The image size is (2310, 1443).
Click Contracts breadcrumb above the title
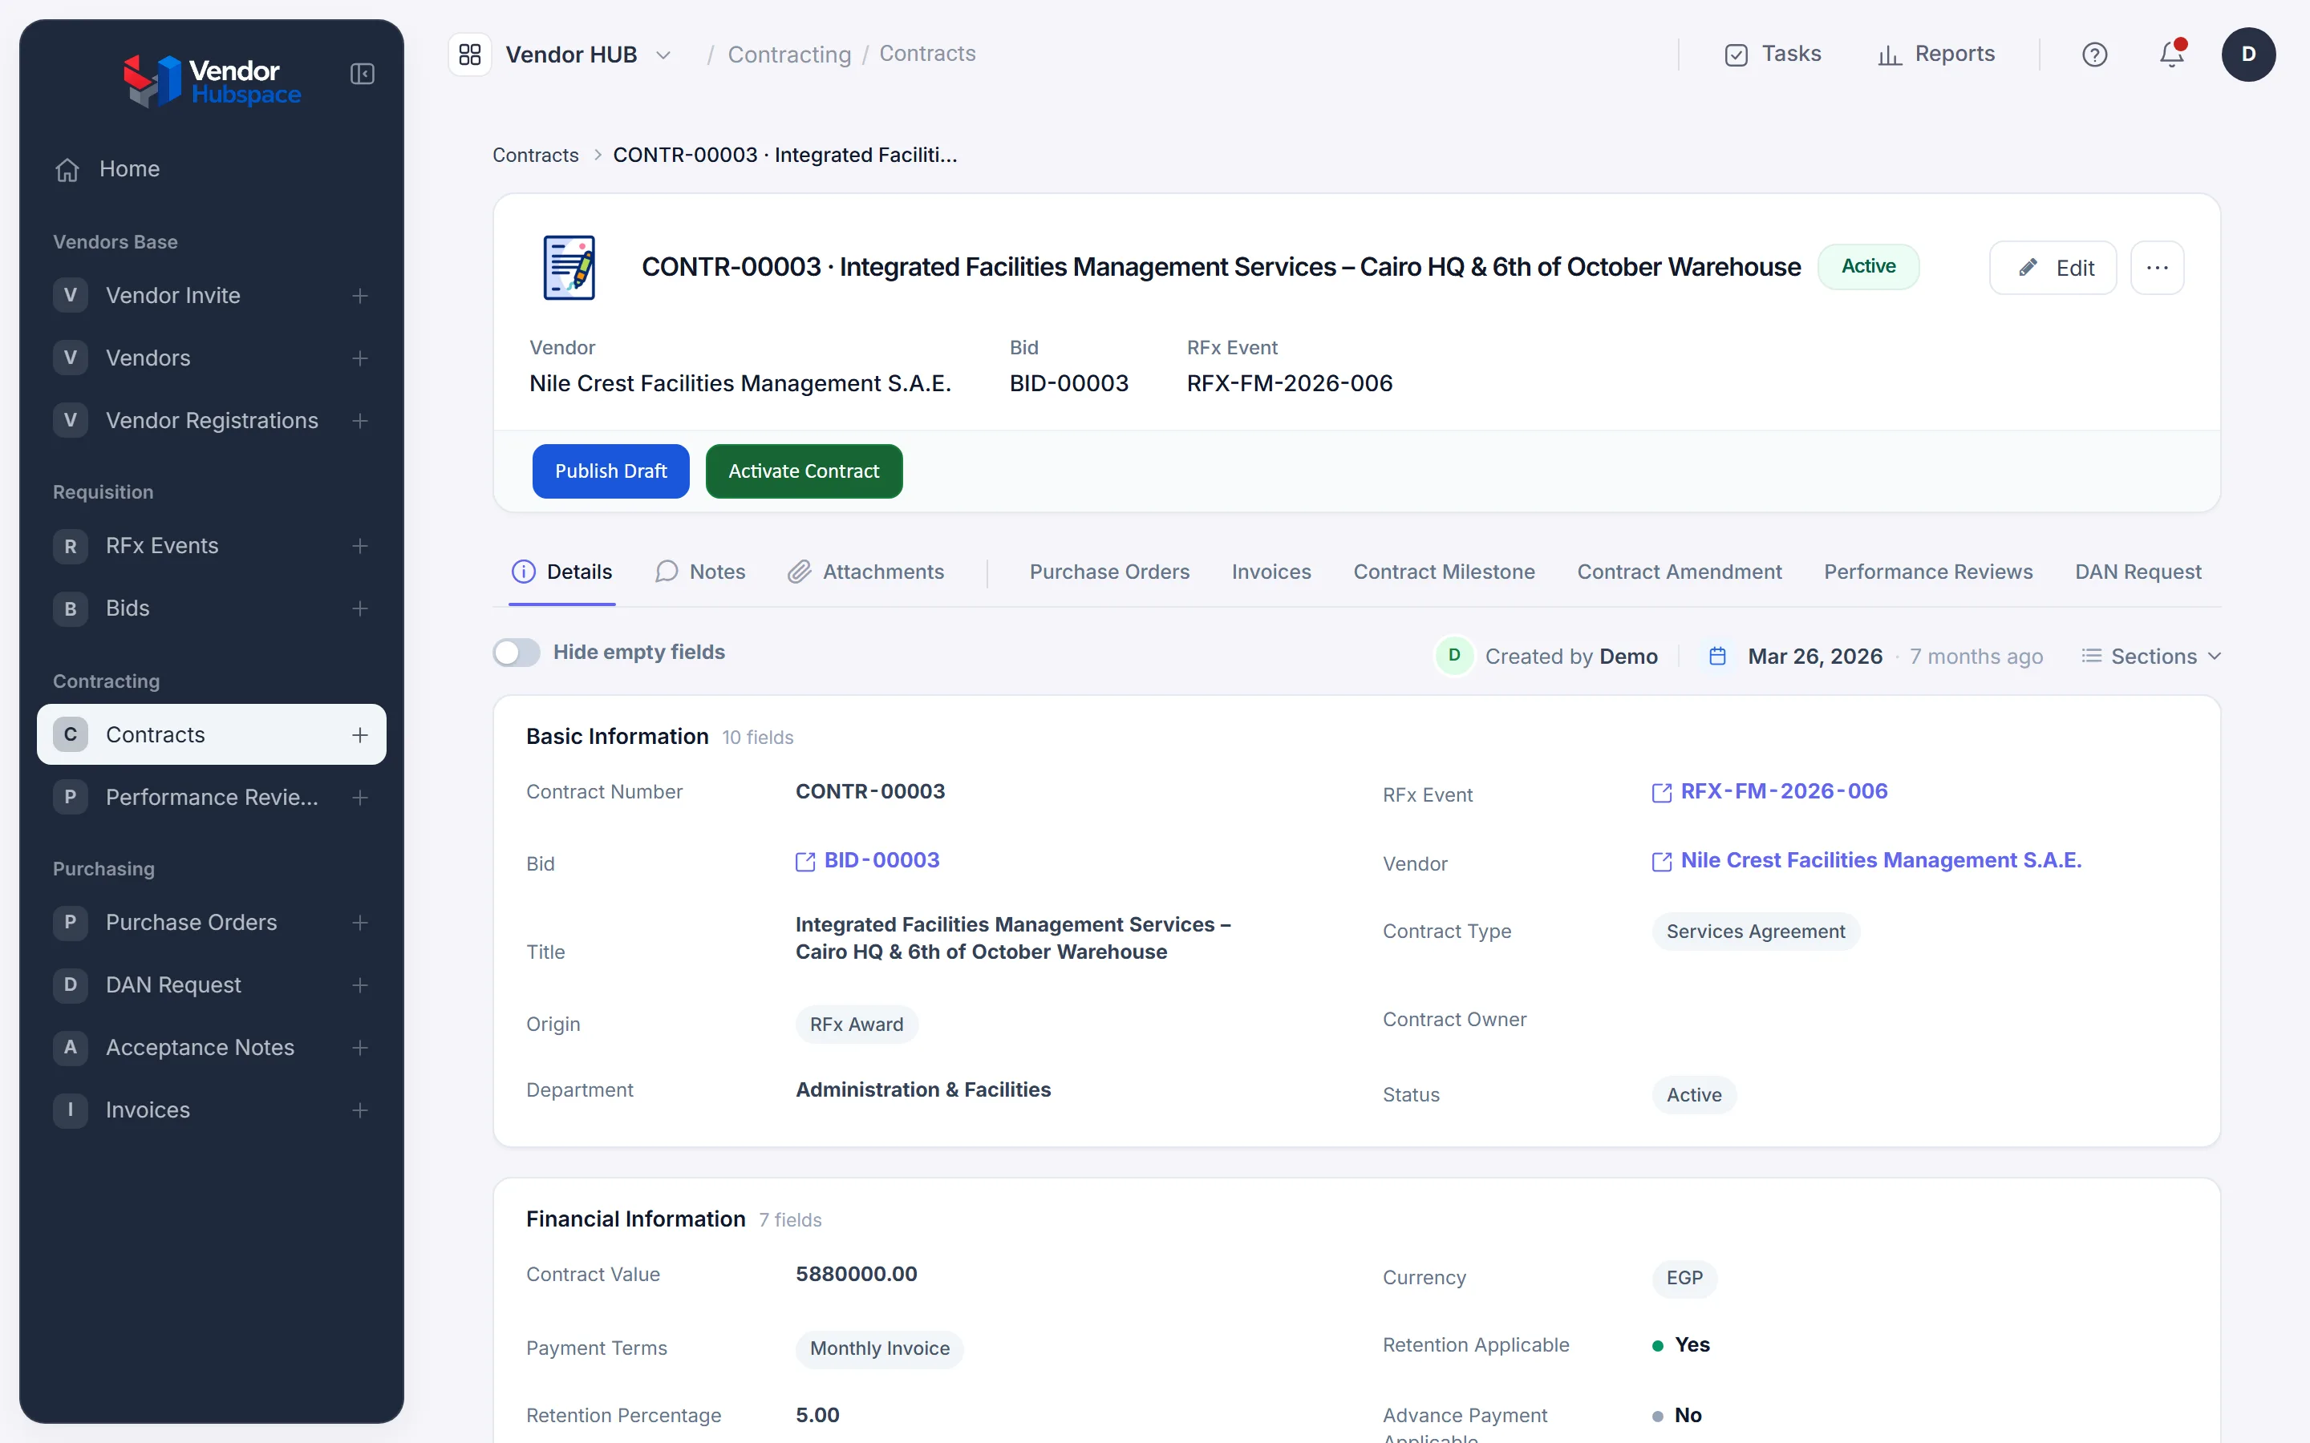[536, 155]
